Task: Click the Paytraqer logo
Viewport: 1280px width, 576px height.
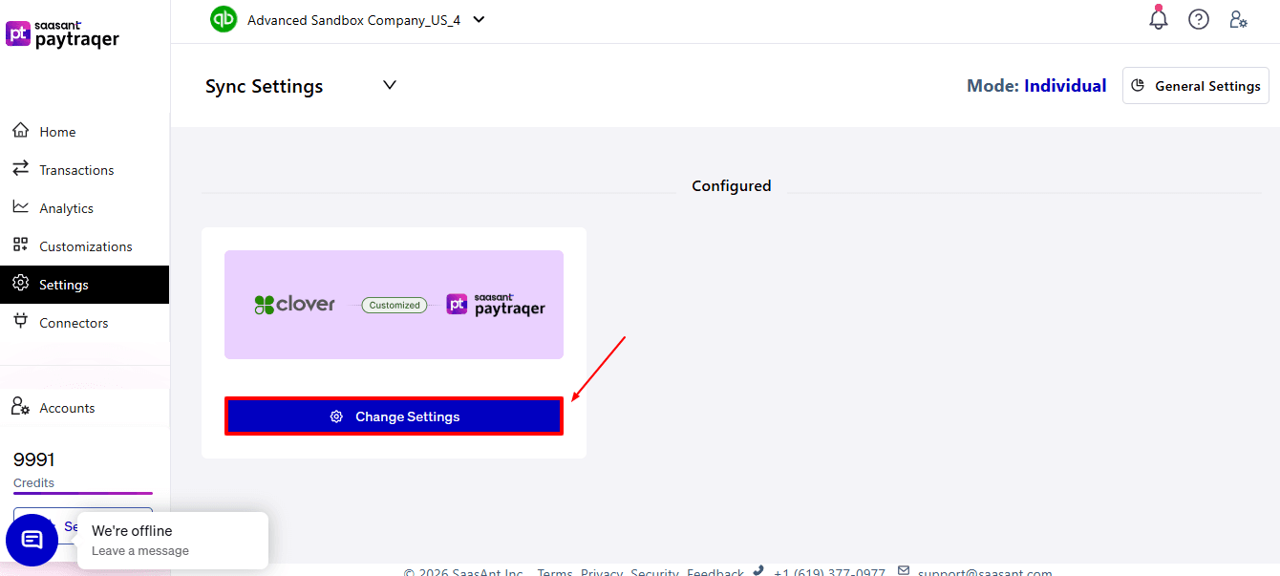Action: click(x=63, y=34)
